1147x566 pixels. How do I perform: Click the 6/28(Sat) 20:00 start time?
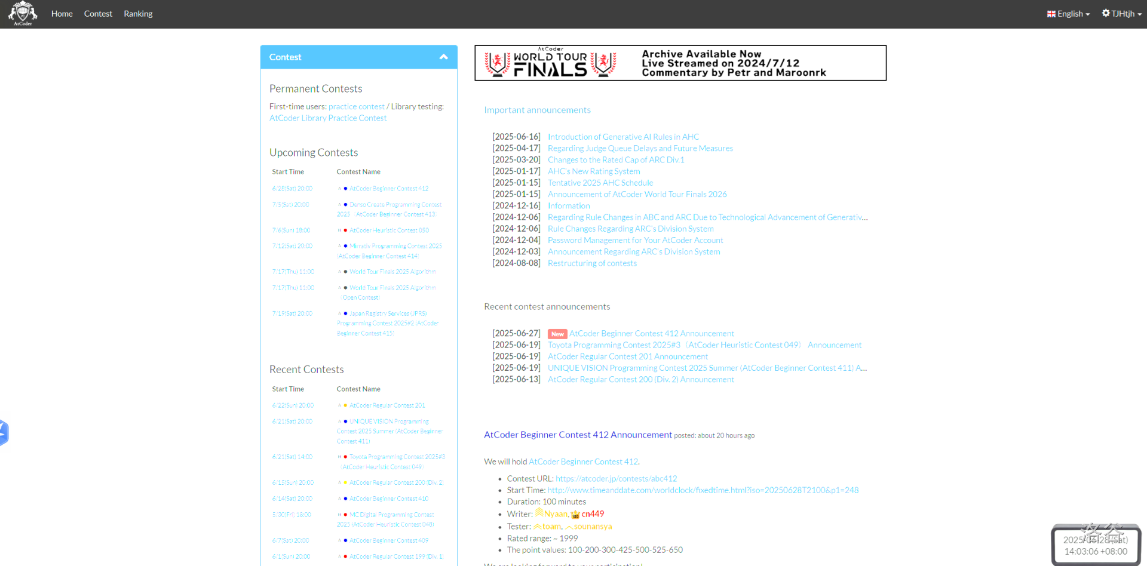click(x=292, y=189)
